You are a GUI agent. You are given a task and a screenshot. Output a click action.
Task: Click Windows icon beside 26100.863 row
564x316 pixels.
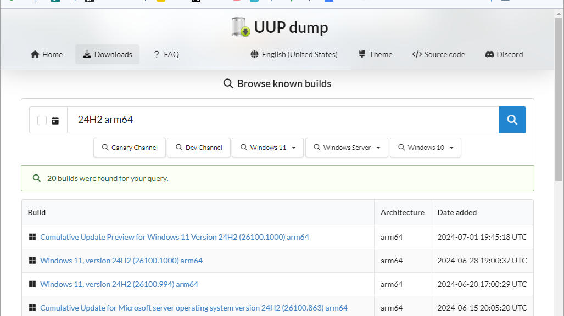click(32, 308)
